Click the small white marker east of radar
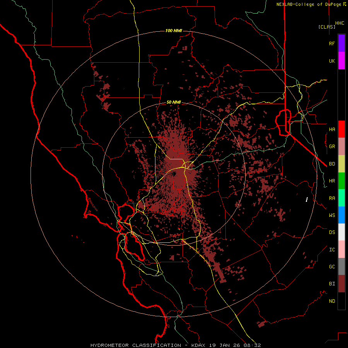348x348 pixels. click(307, 199)
